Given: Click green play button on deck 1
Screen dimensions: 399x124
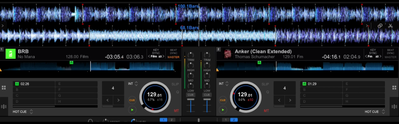Looking at the screenshot, I should pos(132,109).
